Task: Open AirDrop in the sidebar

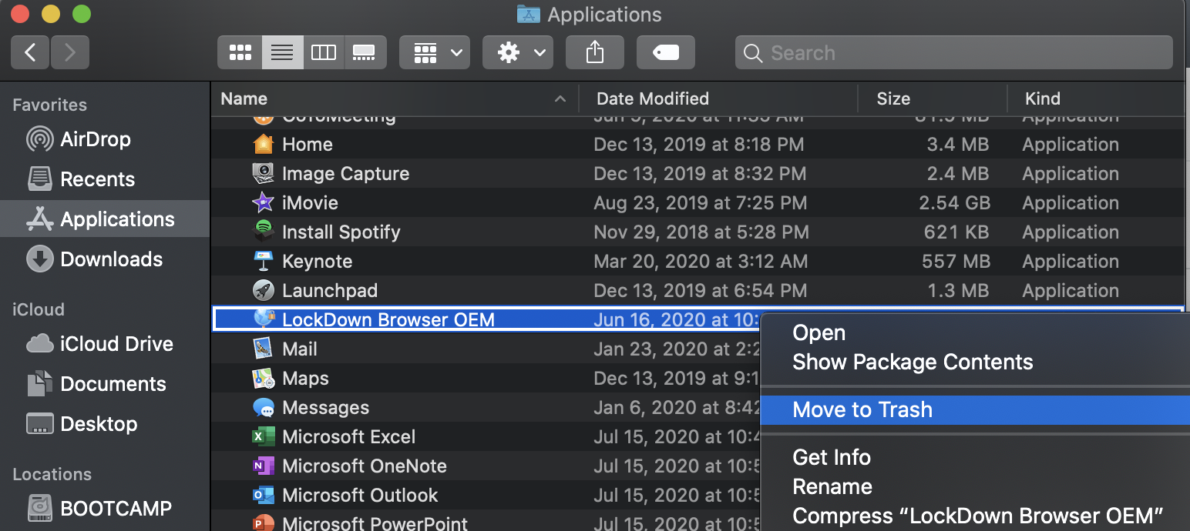Action: [x=95, y=139]
